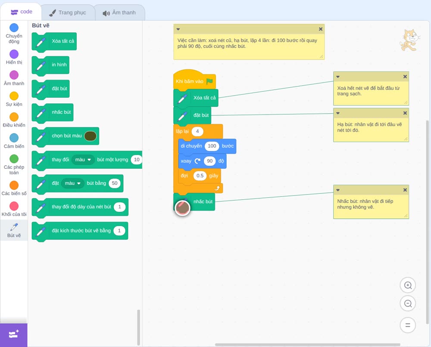Open the Âm thanh tab at top
The image size is (431, 347).
click(x=119, y=12)
